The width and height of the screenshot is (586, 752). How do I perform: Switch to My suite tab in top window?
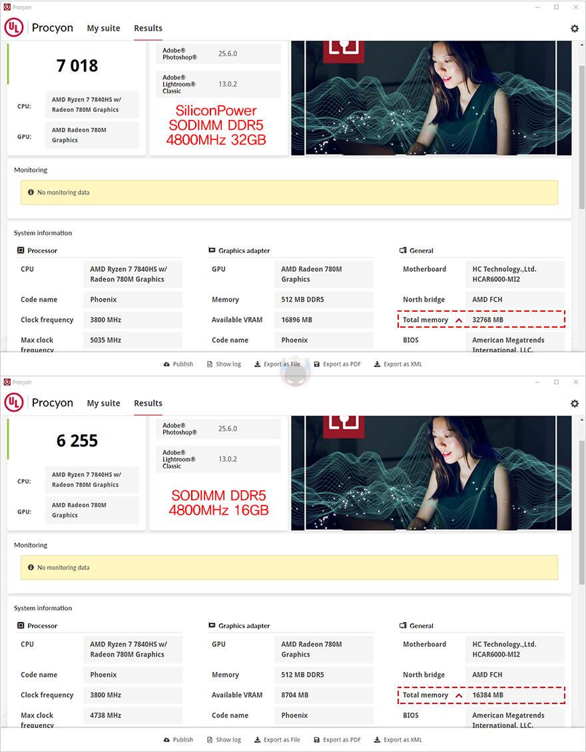(104, 28)
